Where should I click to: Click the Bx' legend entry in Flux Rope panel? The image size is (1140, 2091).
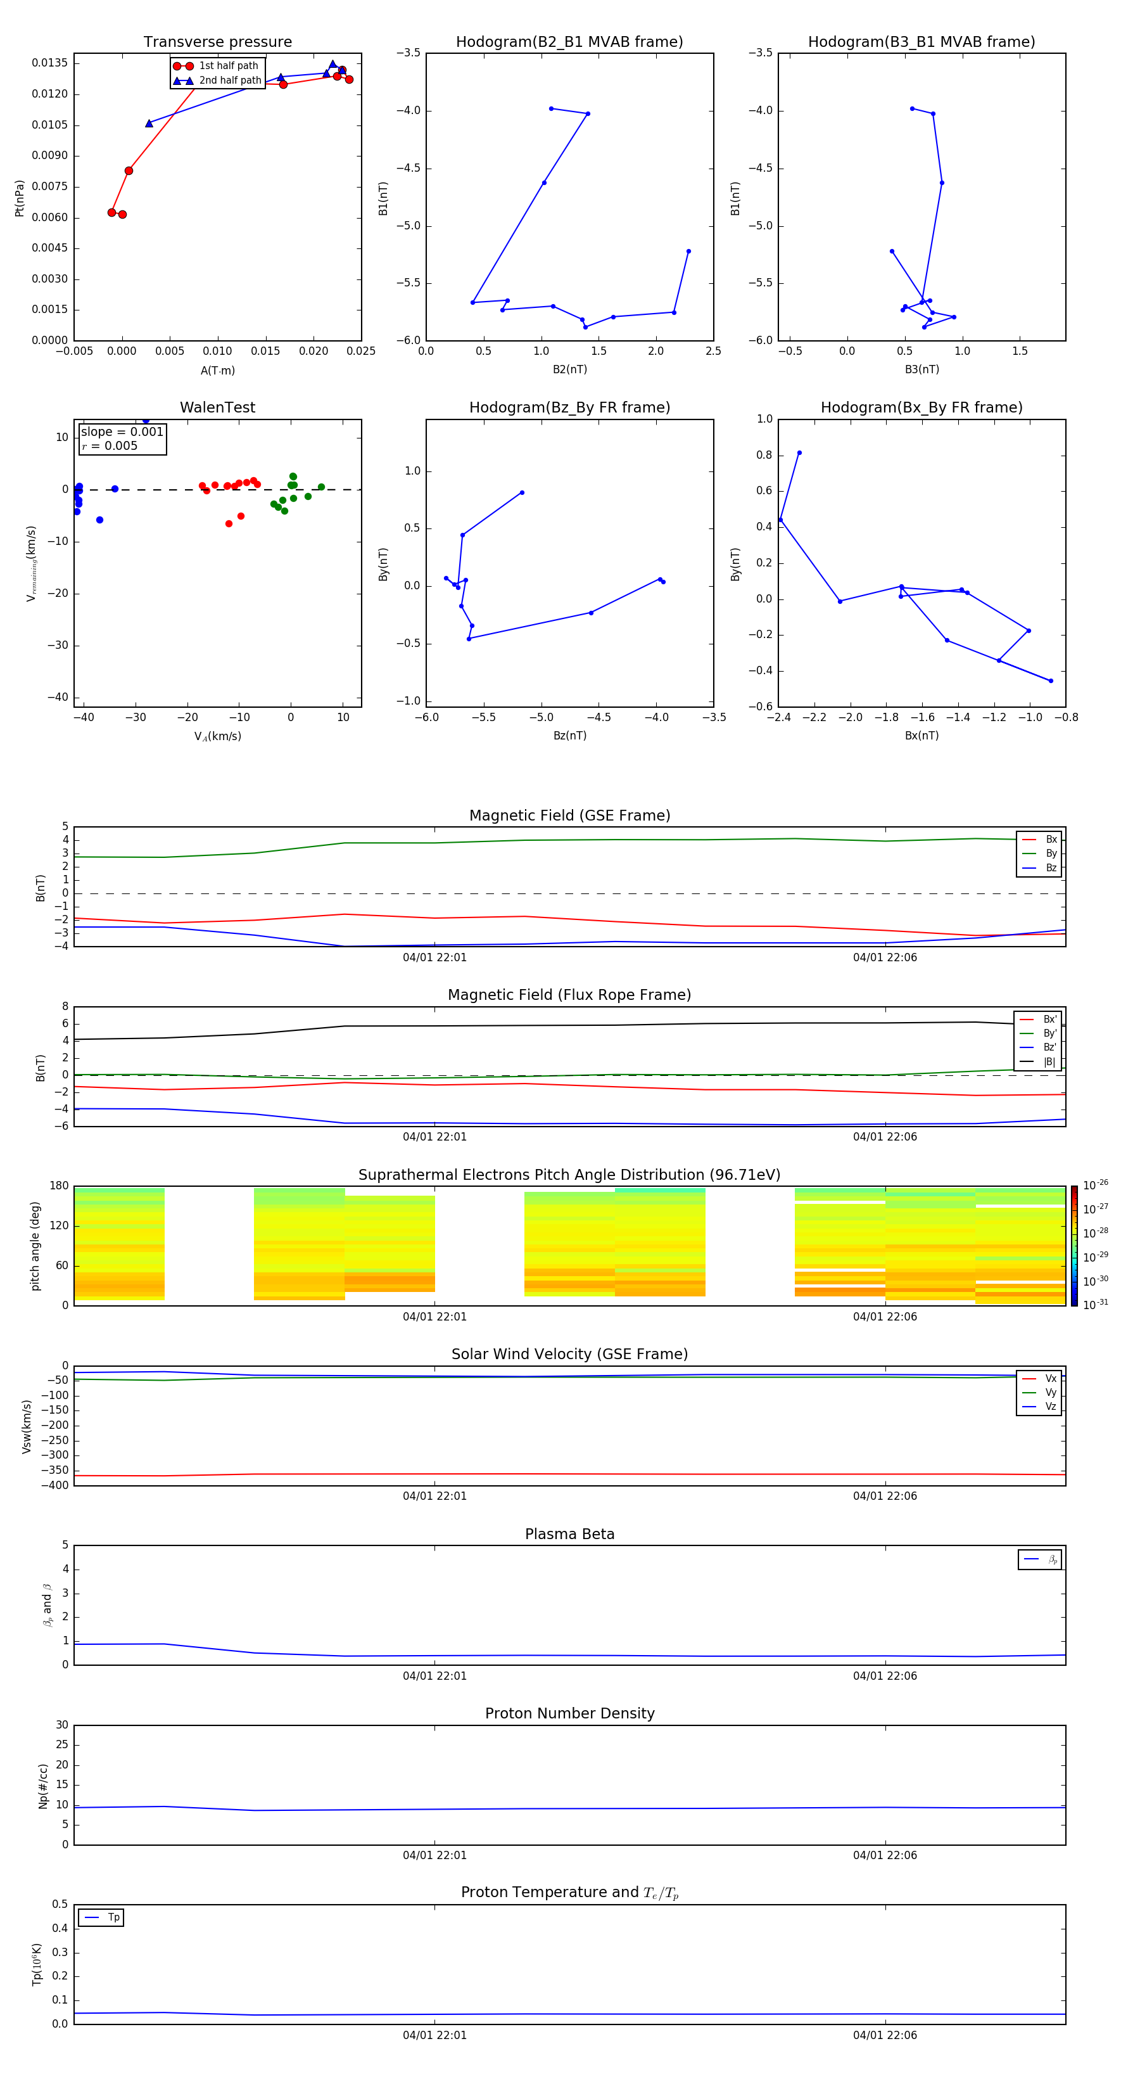[1038, 1020]
